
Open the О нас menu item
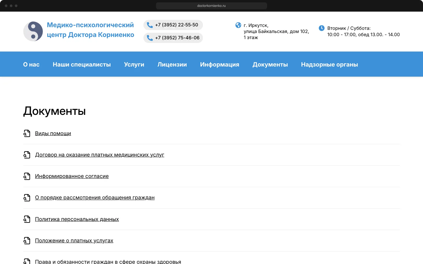[31, 64]
